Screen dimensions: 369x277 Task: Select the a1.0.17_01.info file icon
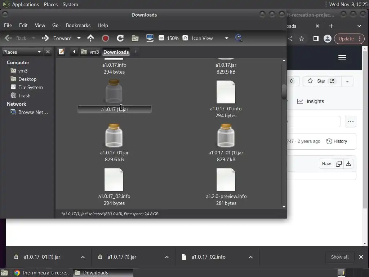pos(226,92)
